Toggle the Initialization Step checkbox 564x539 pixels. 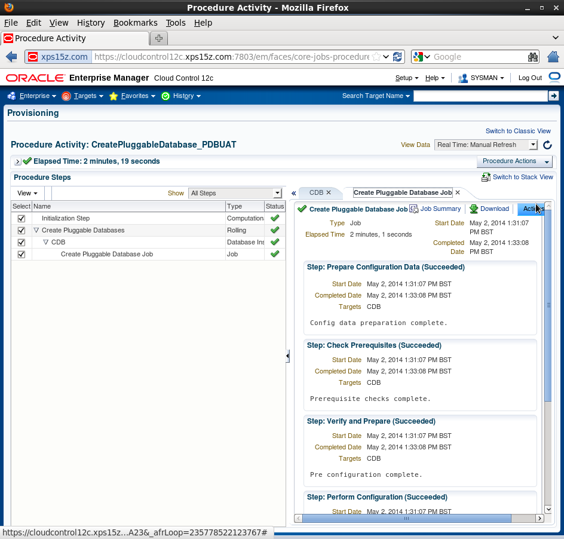point(22,218)
